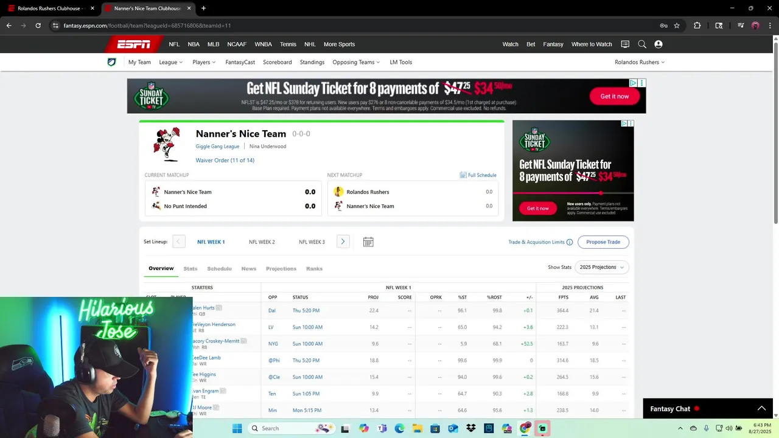Open the lineup calendar icon

click(368, 242)
